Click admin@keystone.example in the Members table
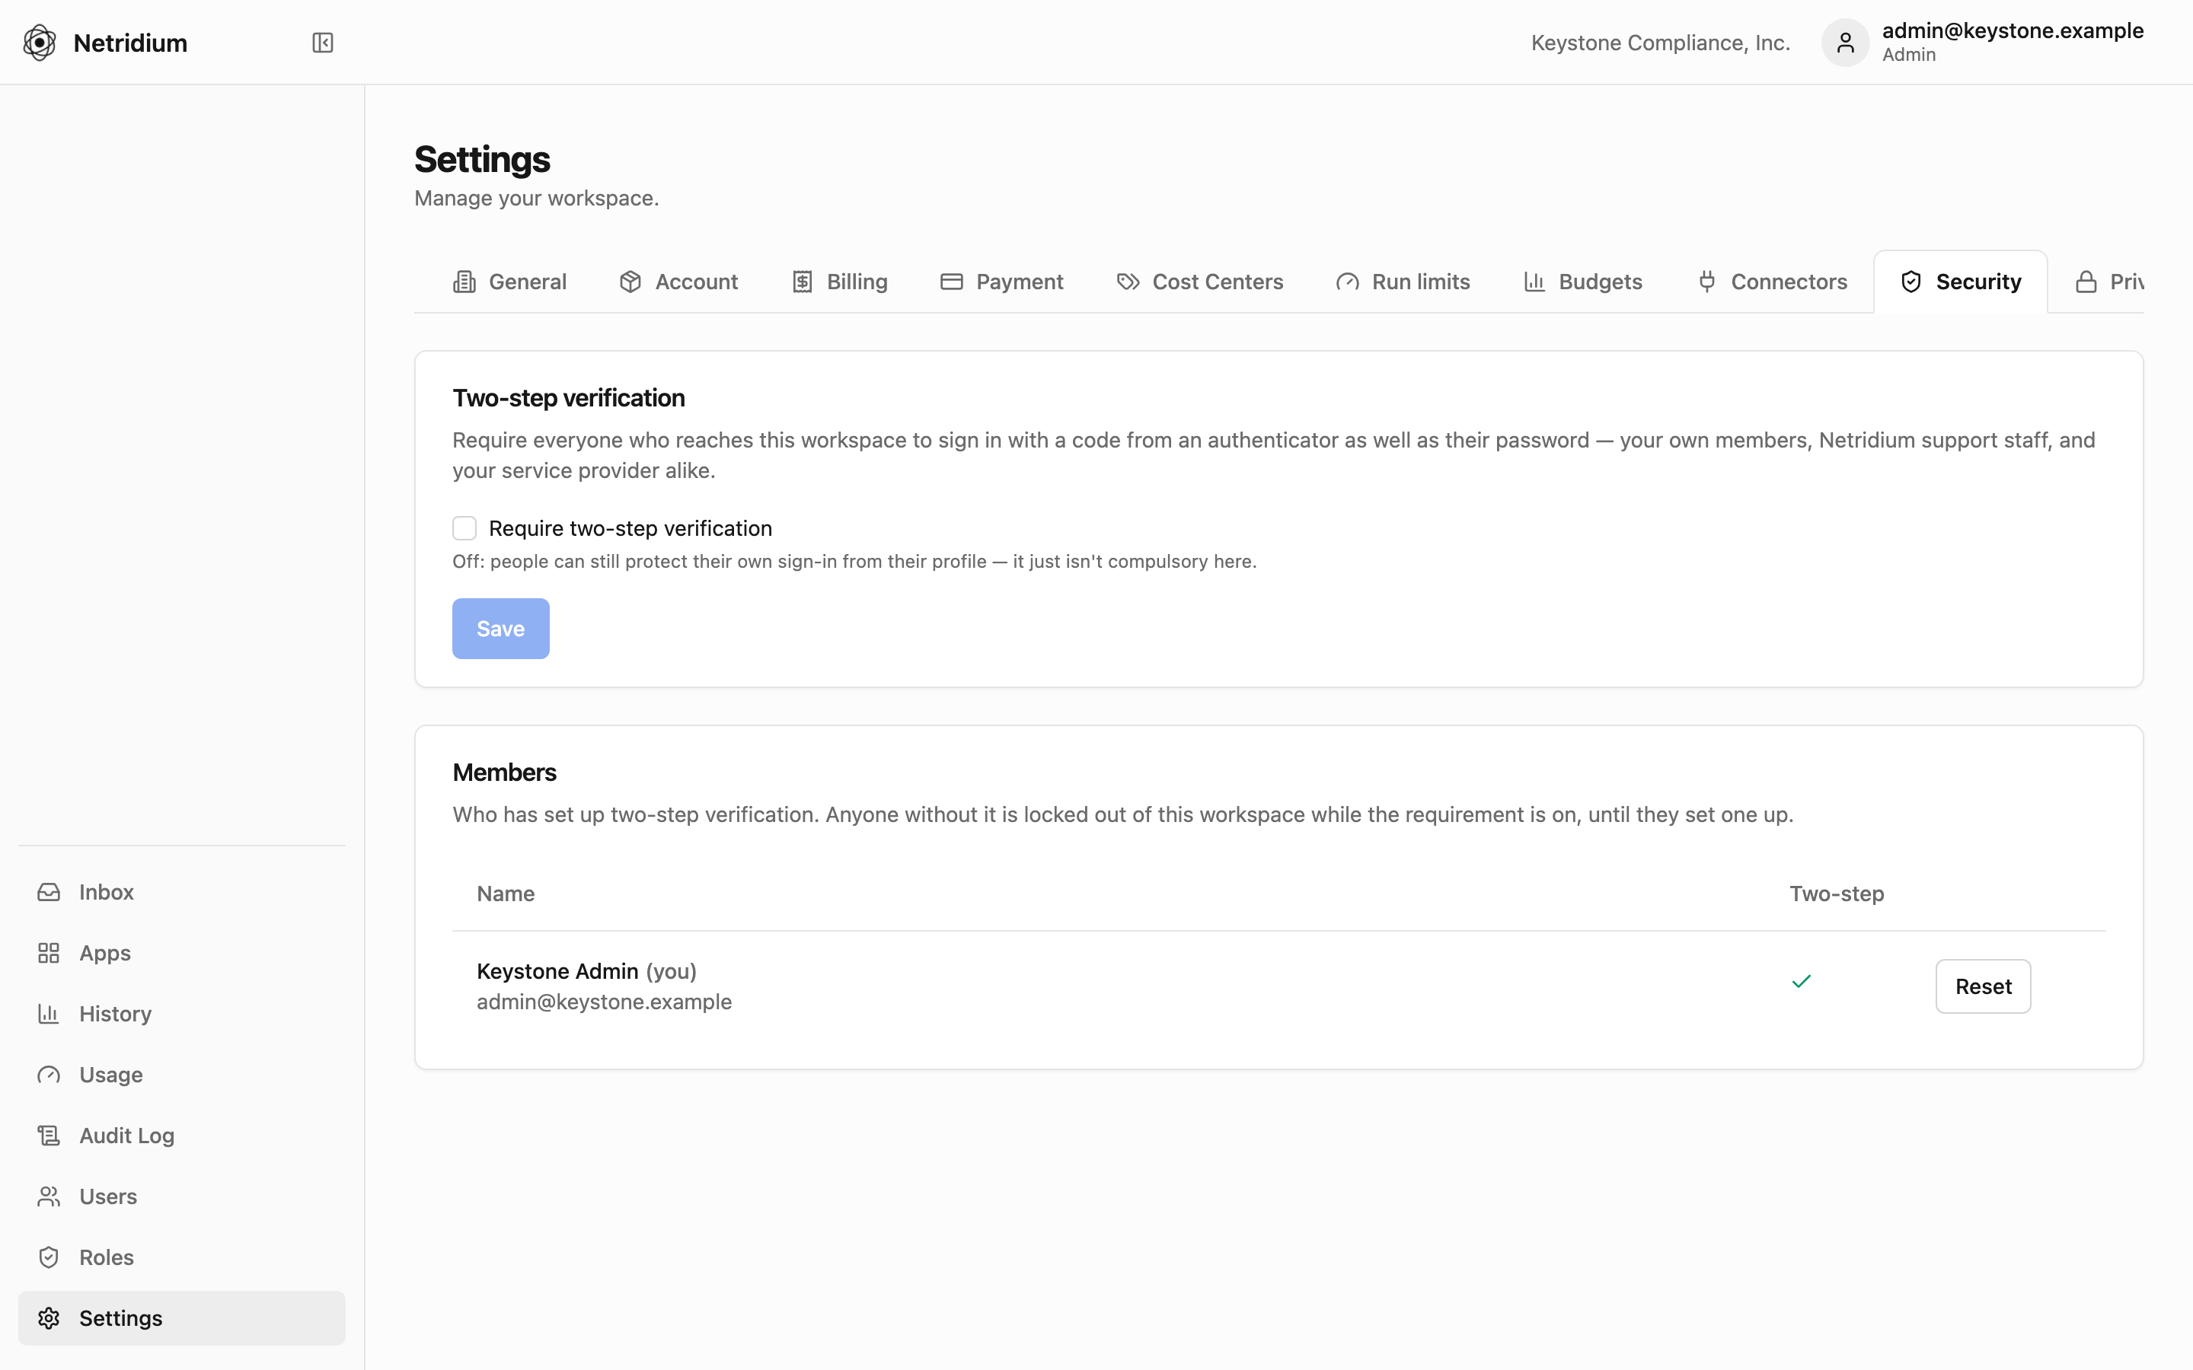The width and height of the screenshot is (2193, 1370). [x=605, y=1002]
